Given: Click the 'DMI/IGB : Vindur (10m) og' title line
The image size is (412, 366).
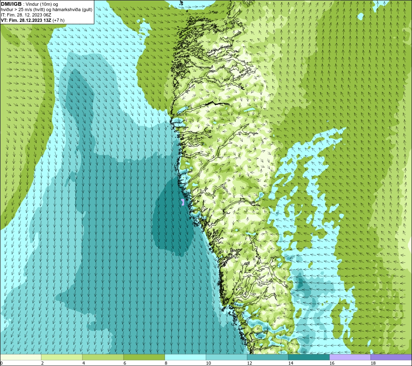Looking at the screenshot, I should coord(30,4).
